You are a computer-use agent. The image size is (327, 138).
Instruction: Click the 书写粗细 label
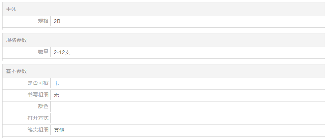(x=38, y=95)
